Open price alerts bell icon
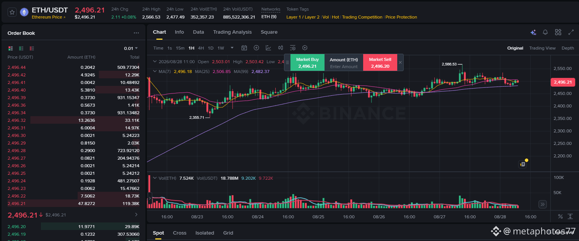Image resolution: width=579 pixels, height=241 pixels. pos(545,33)
